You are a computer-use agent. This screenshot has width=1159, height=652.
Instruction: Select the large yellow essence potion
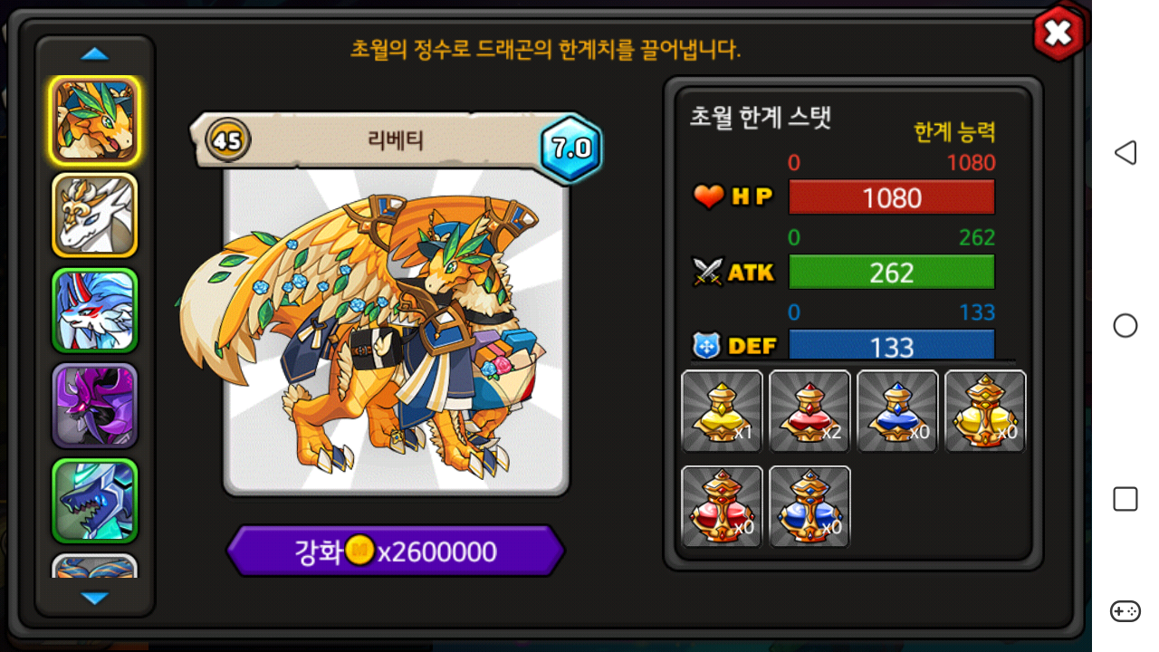coord(985,411)
